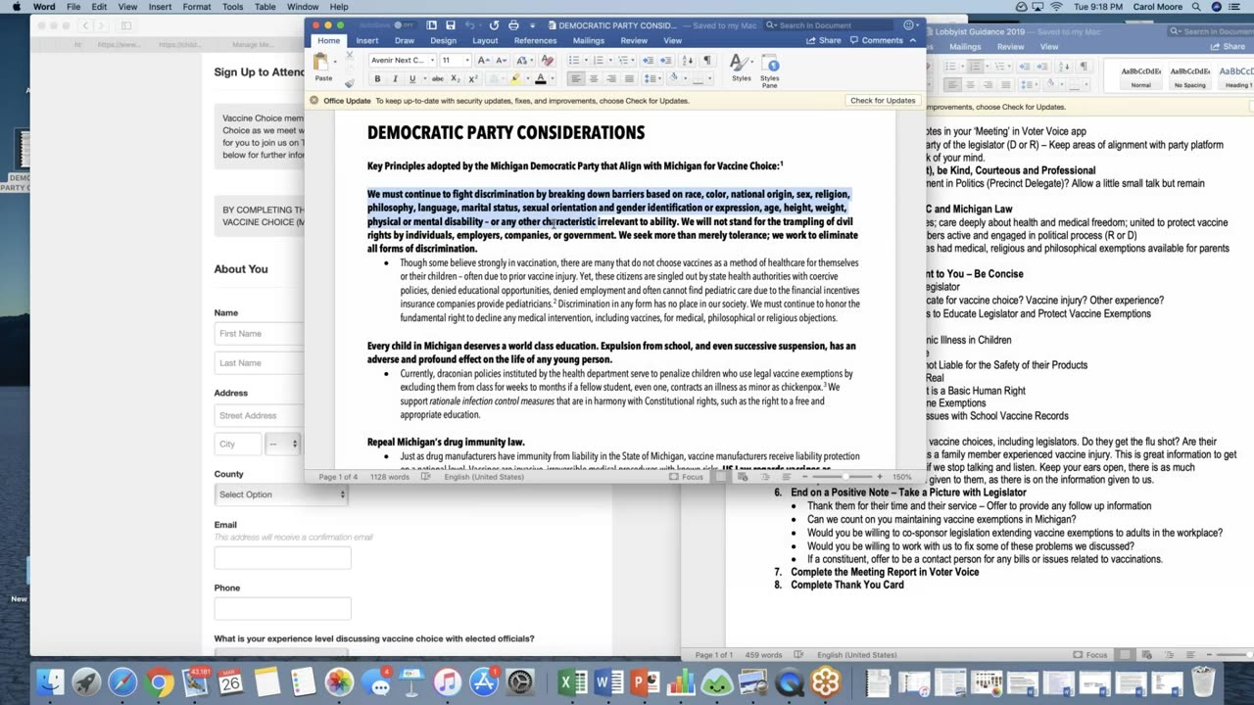Toggle Focus mode in Lobbyist Guidance window
This screenshot has height=705, width=1254.
[x=1090, y=655]
